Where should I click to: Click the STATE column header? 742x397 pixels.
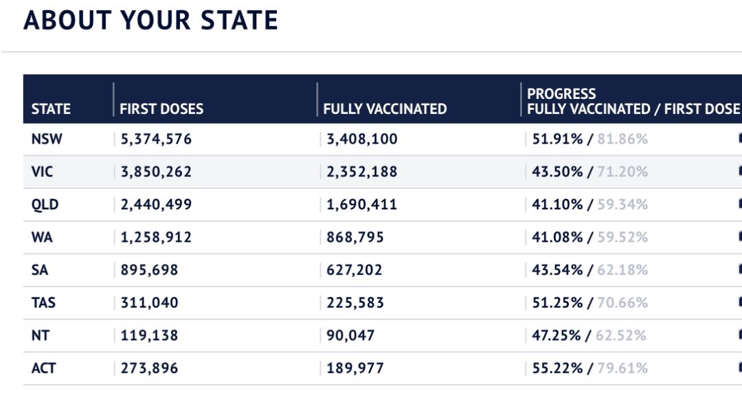(x=51, y=109)
